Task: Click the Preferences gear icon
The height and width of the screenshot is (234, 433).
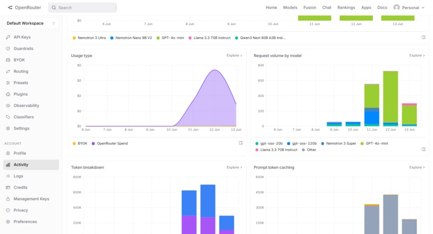Action: click(8, 222)
